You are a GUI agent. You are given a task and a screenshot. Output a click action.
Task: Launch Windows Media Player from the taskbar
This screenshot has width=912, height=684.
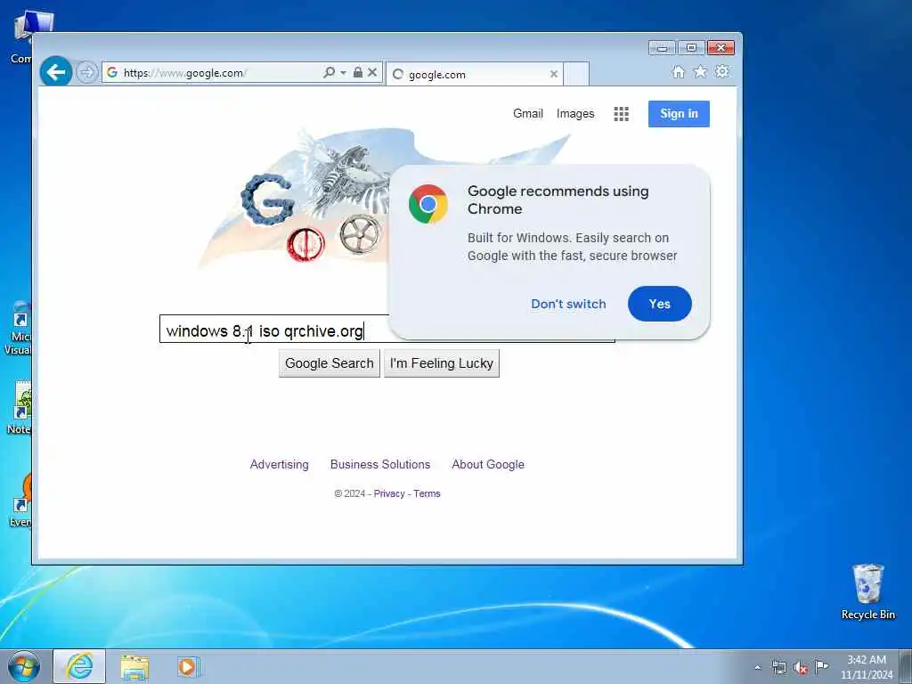(187, 667)
